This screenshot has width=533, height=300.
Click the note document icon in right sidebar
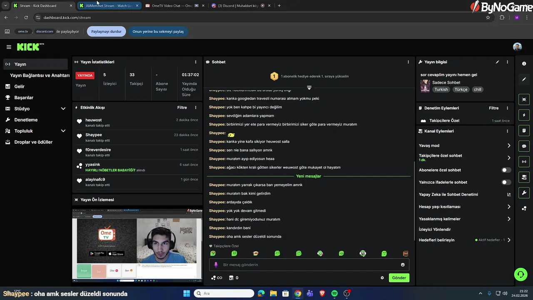coord(524,130)
